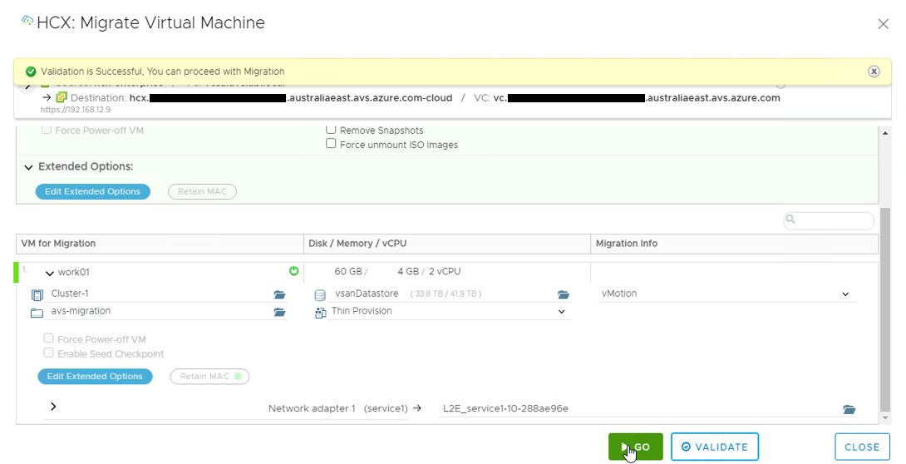Toggle work01 Force Power-off VM checkbox
The height and width of the screenshot is (464, 906).
[x=48, y=338]
